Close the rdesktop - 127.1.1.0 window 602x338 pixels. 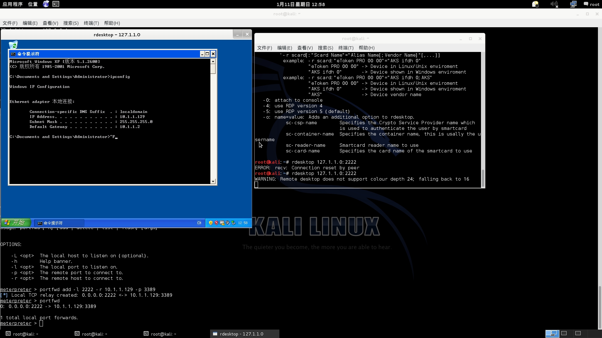[x=247, y=34]
